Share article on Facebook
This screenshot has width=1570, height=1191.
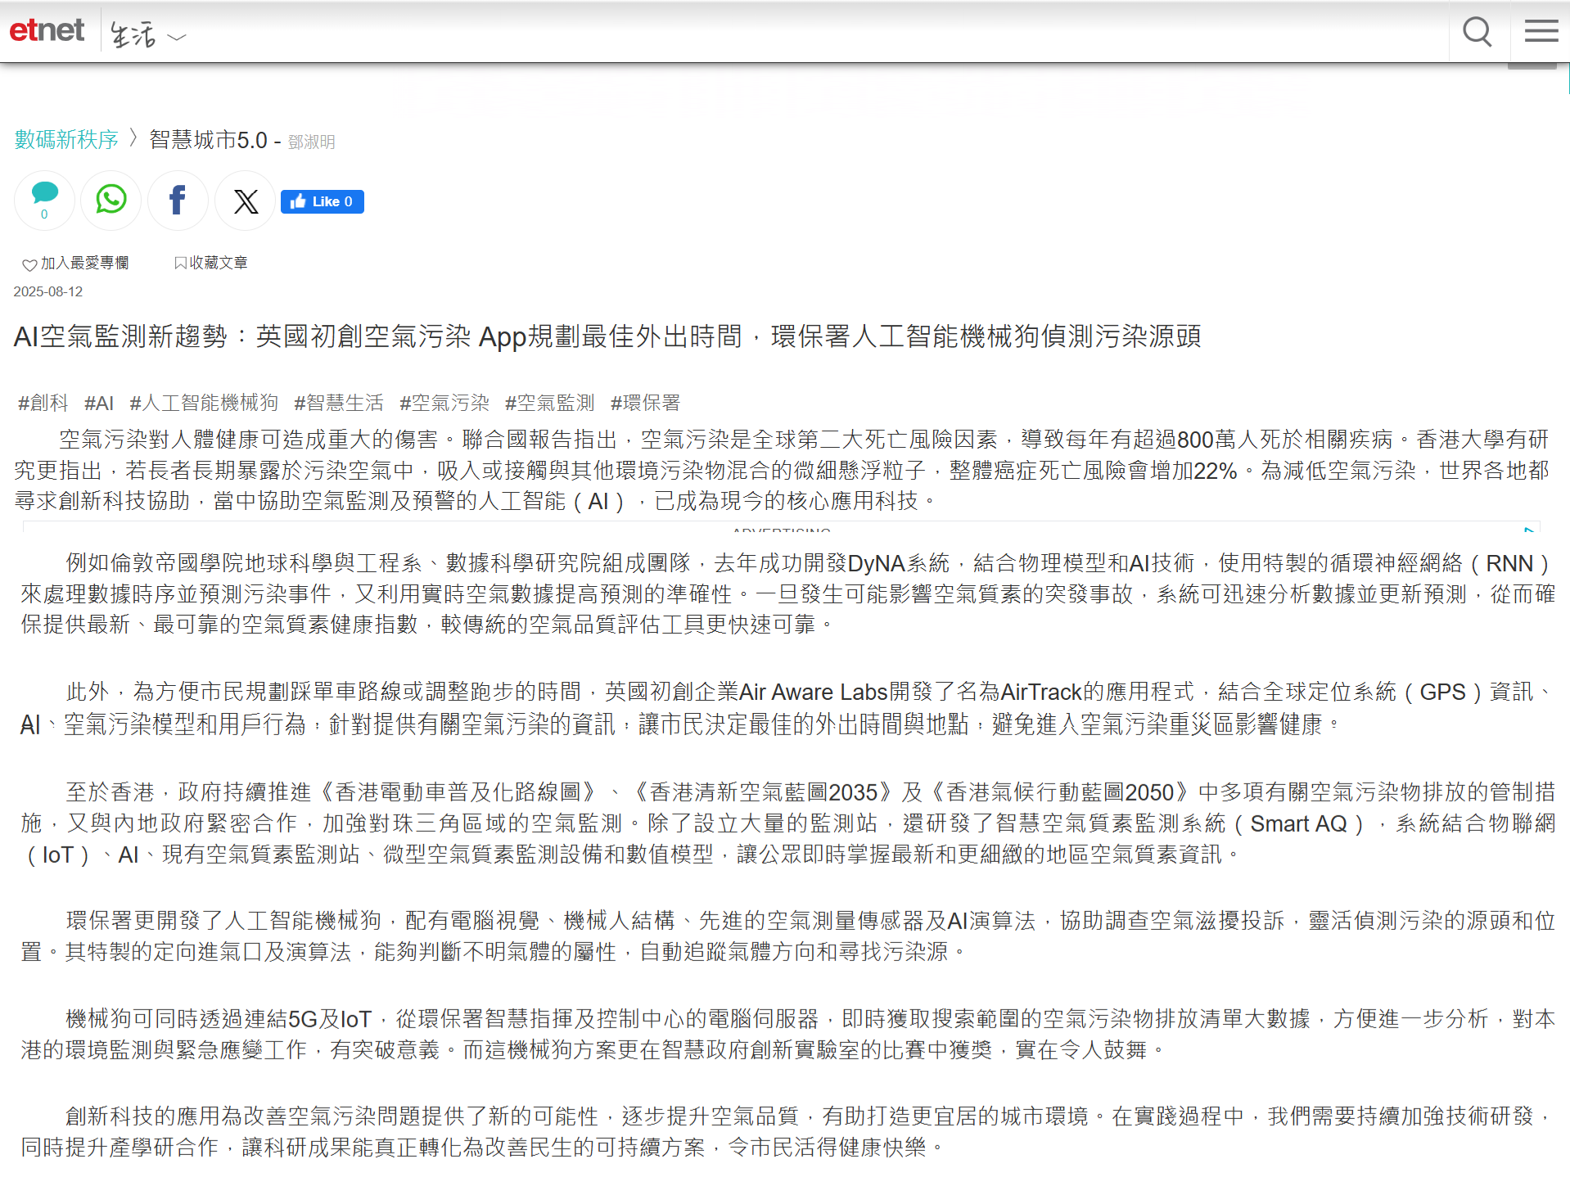[178, 201]
